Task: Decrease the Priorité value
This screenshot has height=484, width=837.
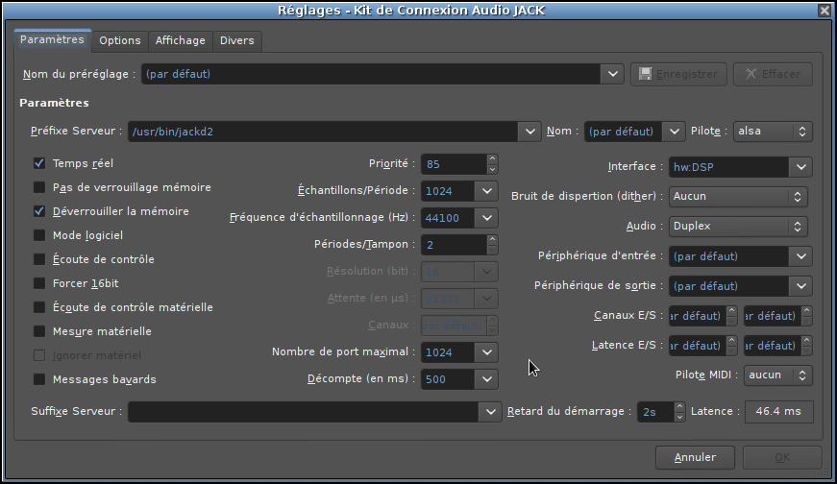Action: pos(492,169)
